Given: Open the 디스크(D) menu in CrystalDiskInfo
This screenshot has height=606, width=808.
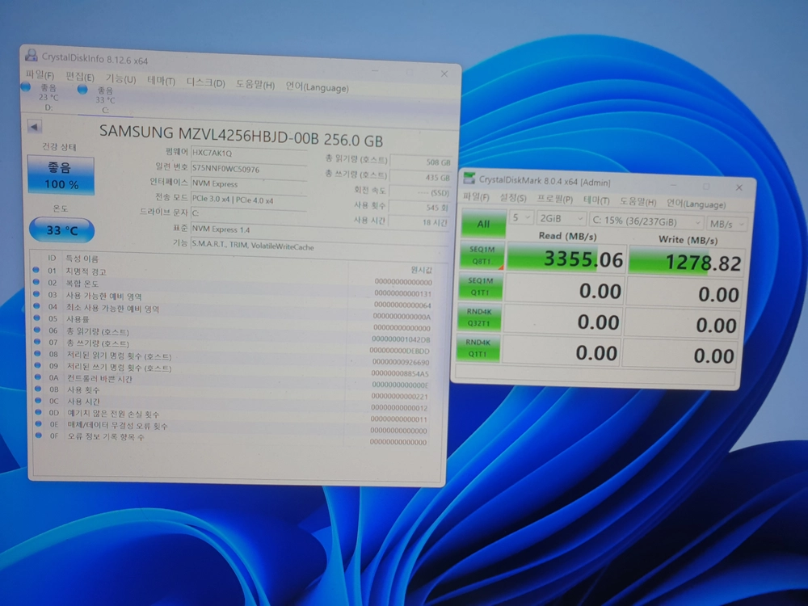Looking at the screenshot, I should [x=205, y=82].
